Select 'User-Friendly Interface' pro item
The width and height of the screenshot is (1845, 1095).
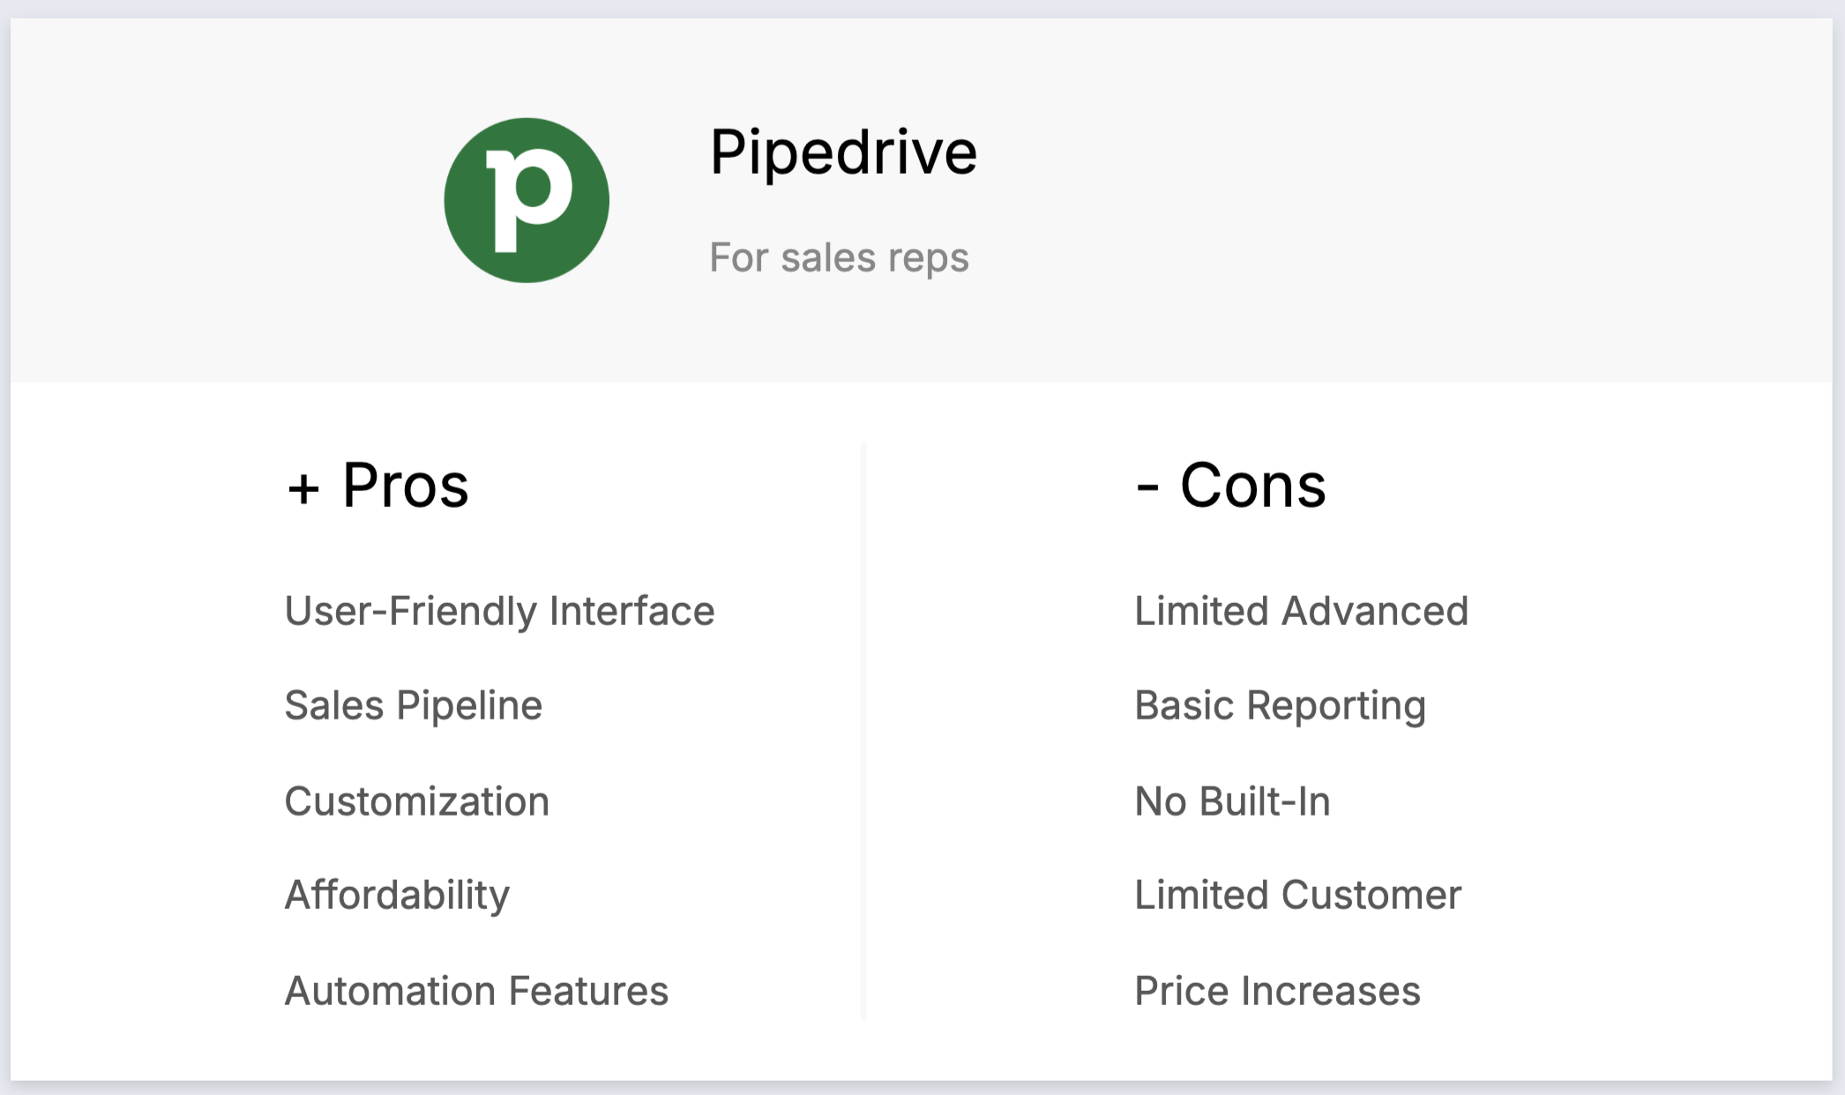coord(499,611)
